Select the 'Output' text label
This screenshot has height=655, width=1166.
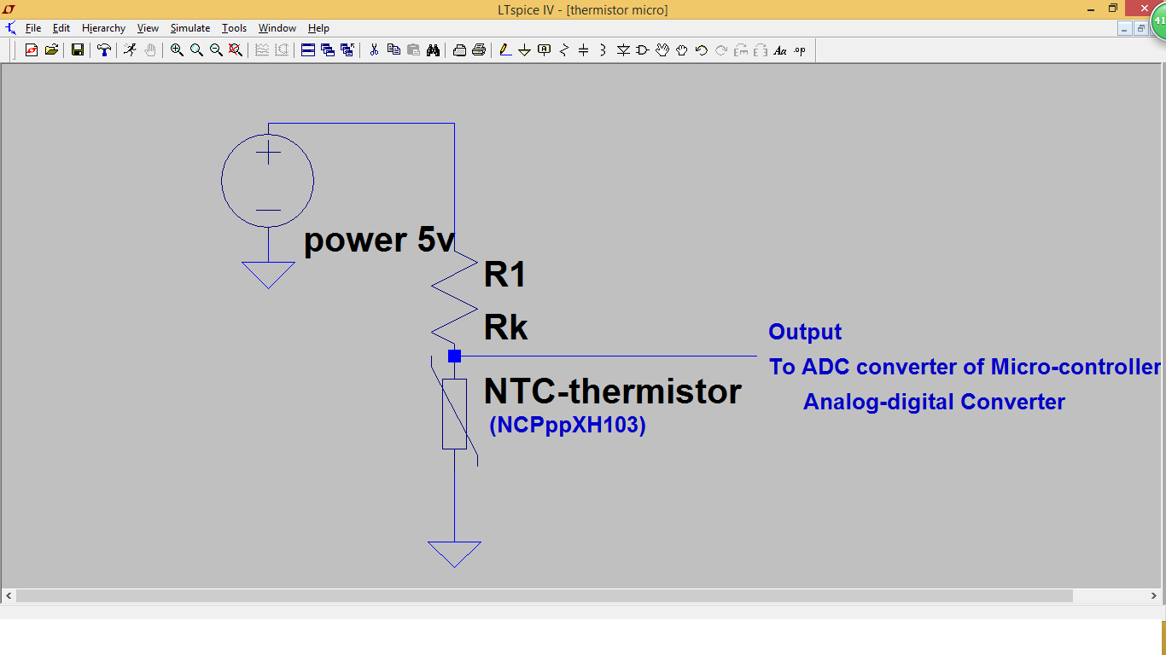[805, 332]
